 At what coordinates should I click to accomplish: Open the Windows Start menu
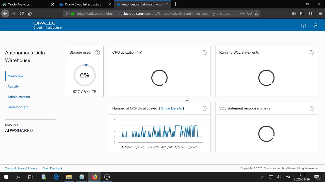click(6, 177)
